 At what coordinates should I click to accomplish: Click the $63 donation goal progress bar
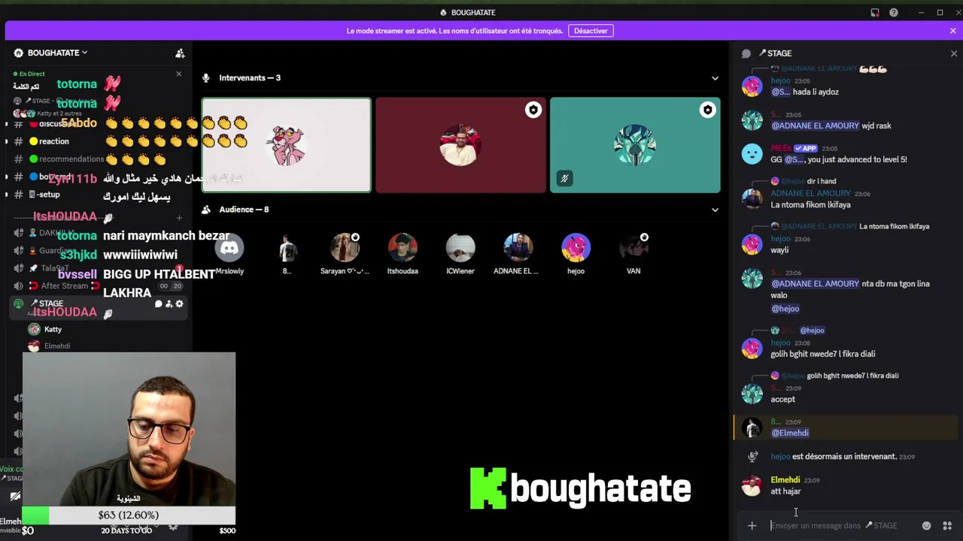129,515
